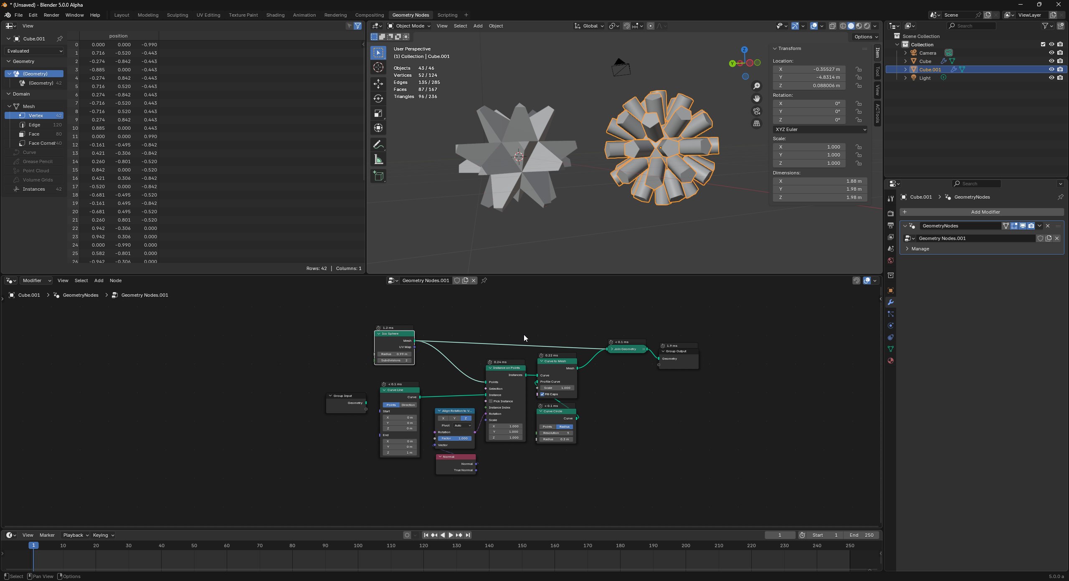Open the XYZ Euler rotation mode dropdown
The height and width of the screenshot is (581, 1069).
820,129
